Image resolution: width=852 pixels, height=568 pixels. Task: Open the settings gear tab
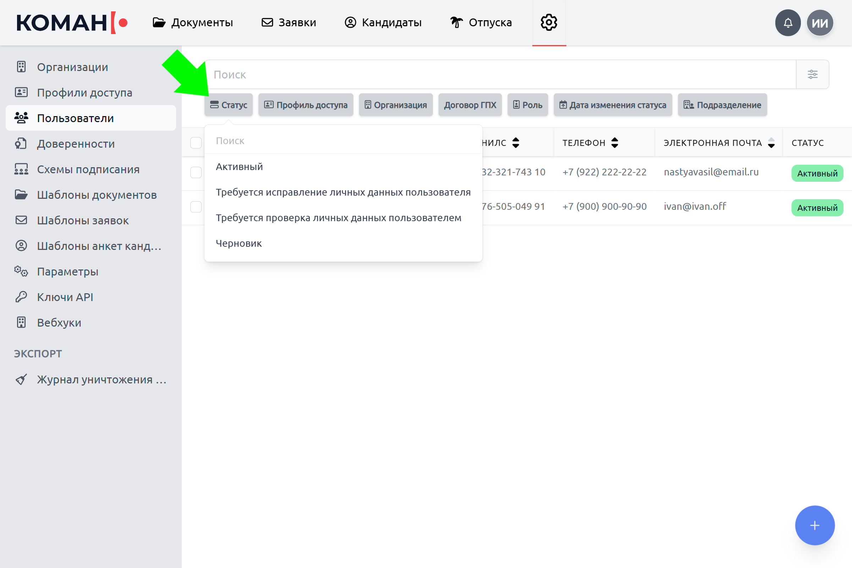(x=549, y=22)
